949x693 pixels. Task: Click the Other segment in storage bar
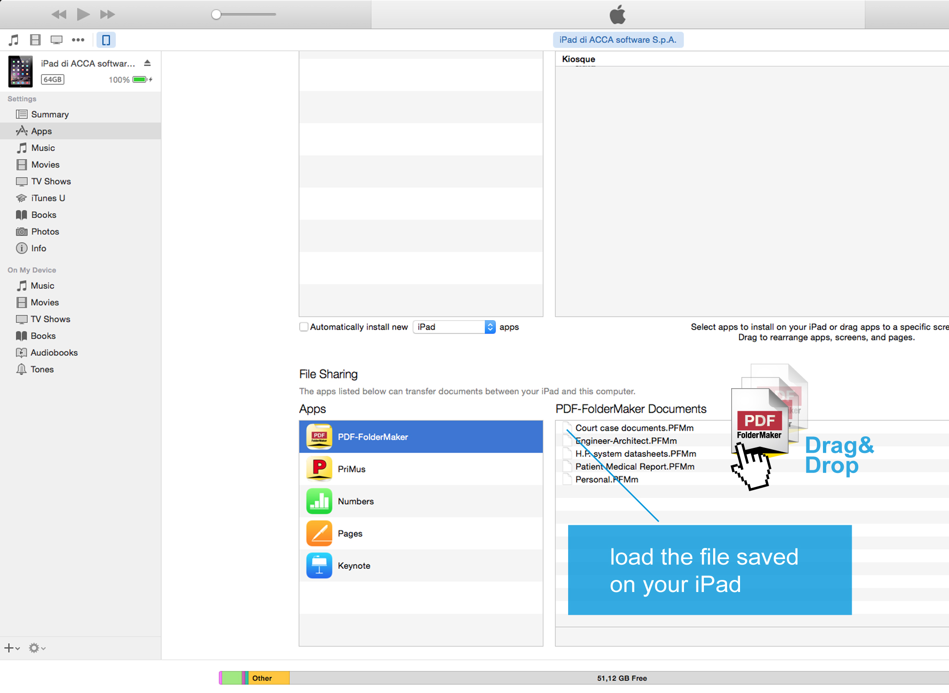click(x=269, y=678)
